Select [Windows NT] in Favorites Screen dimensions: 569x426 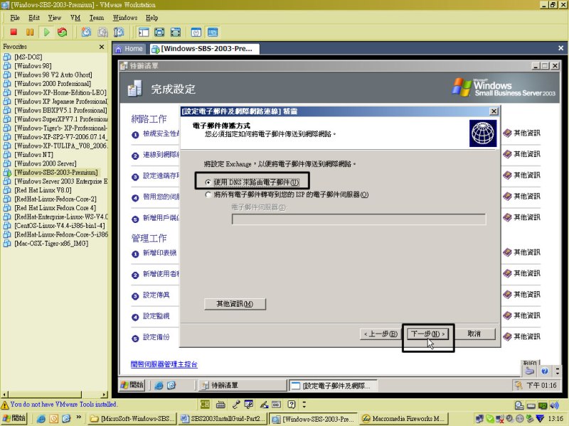33,155
